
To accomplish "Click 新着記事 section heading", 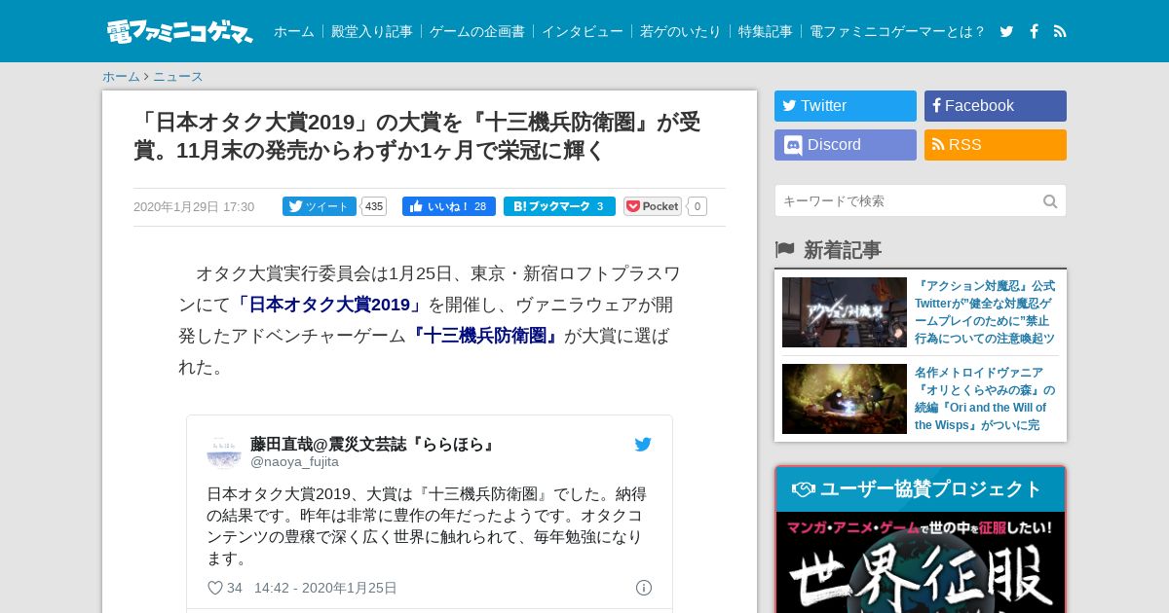I will 842,250.
